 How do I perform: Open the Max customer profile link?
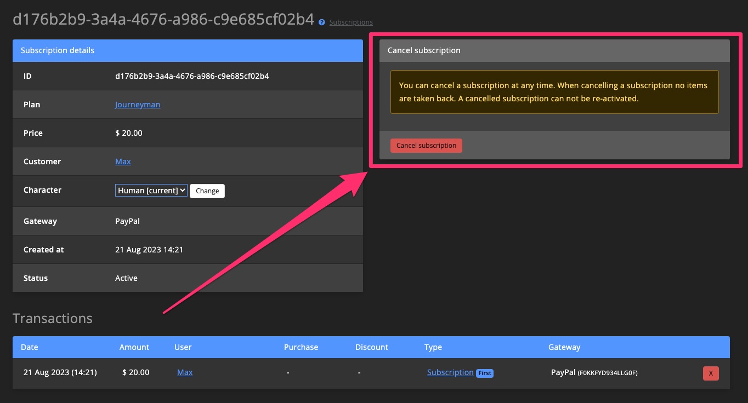pos(123,161)
